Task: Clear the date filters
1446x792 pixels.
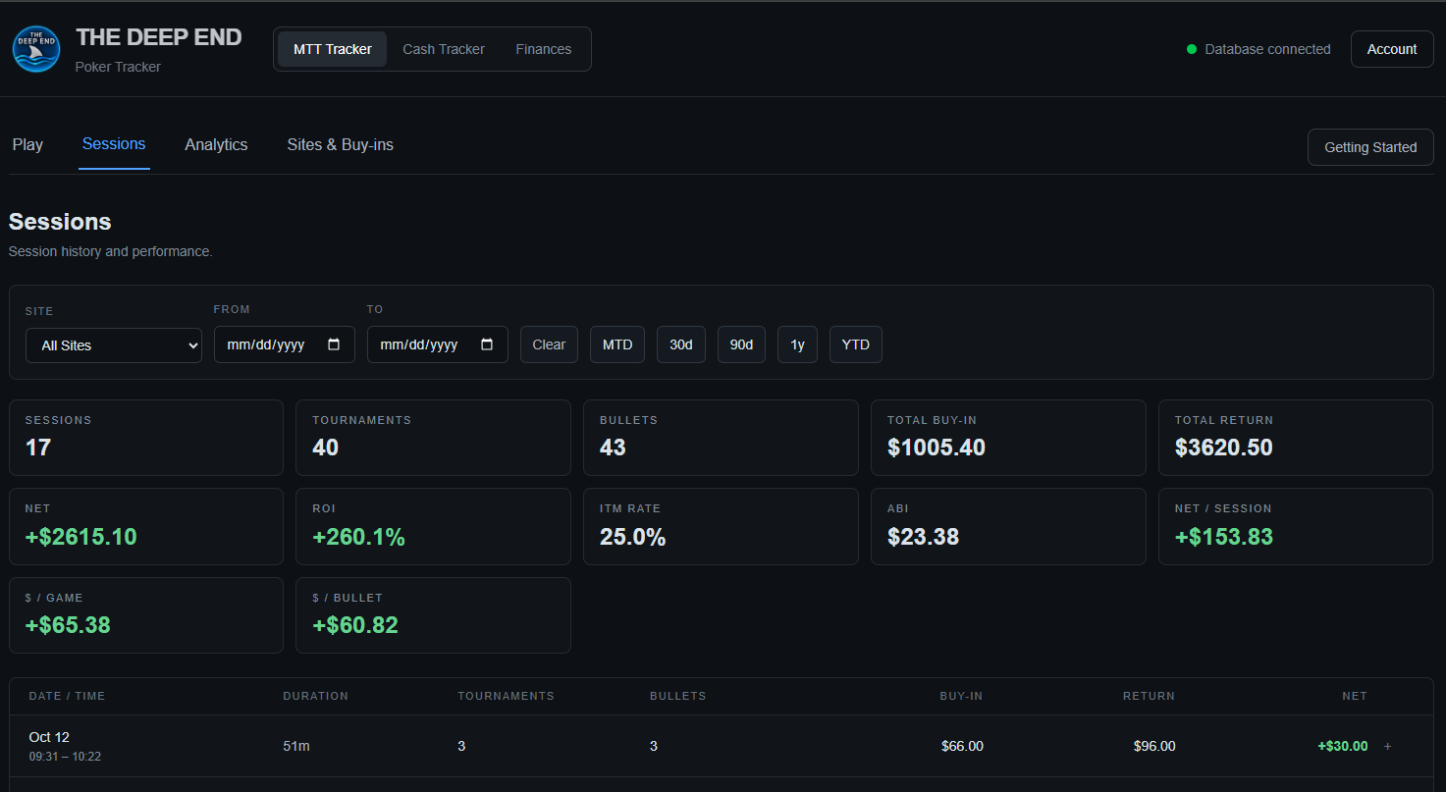Action: [x=549, y=344]
